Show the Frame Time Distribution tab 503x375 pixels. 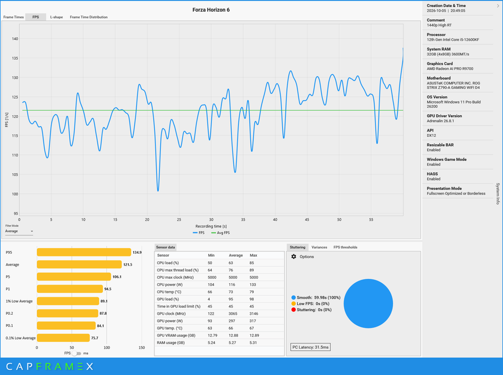[x=88, y=17]
